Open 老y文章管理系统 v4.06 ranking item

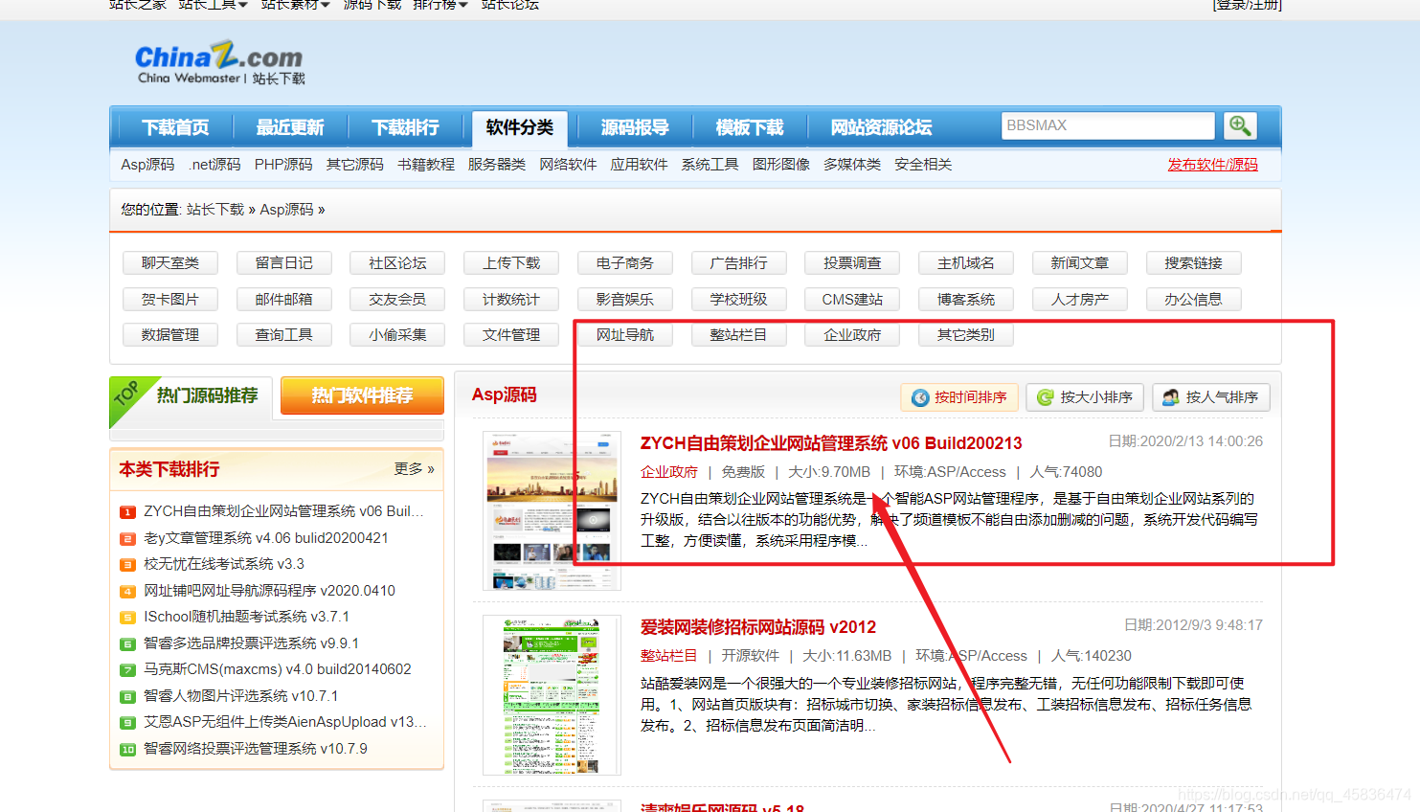266,538
